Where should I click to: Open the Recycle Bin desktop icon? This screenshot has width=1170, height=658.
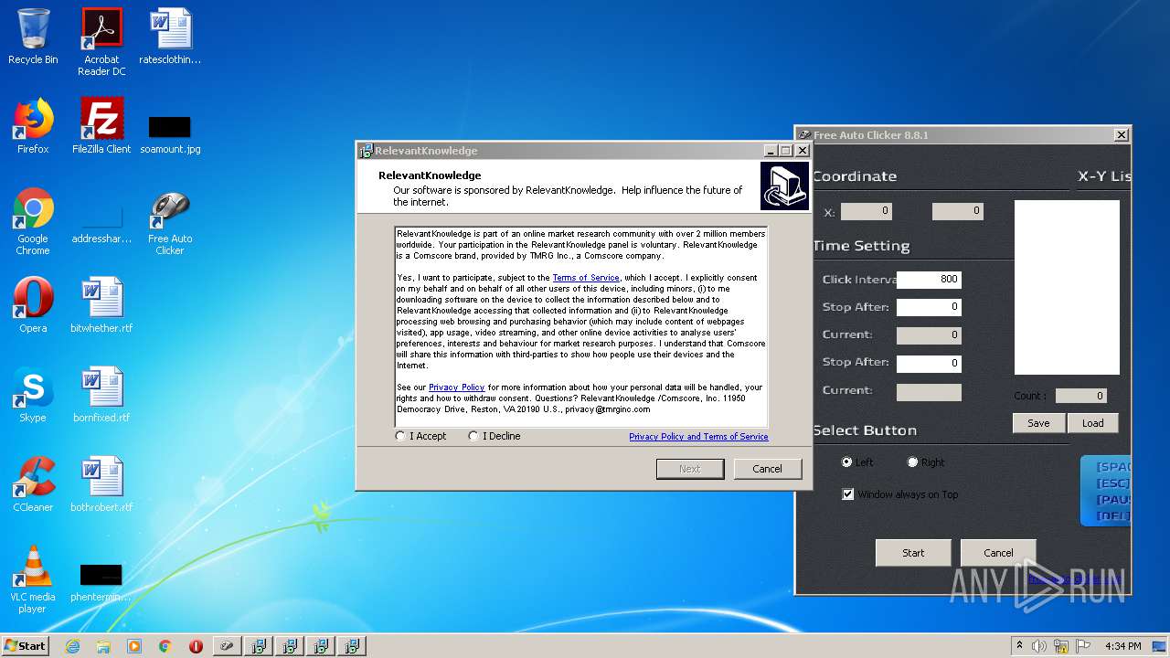(33, 37)
